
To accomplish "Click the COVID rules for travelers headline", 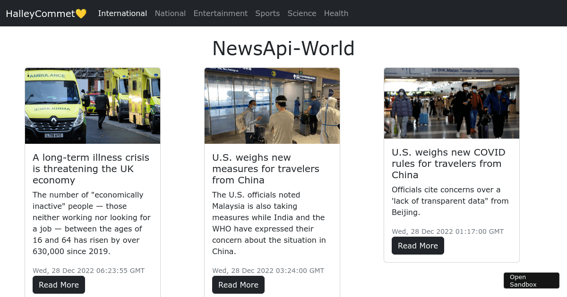I will coord(448,164).
